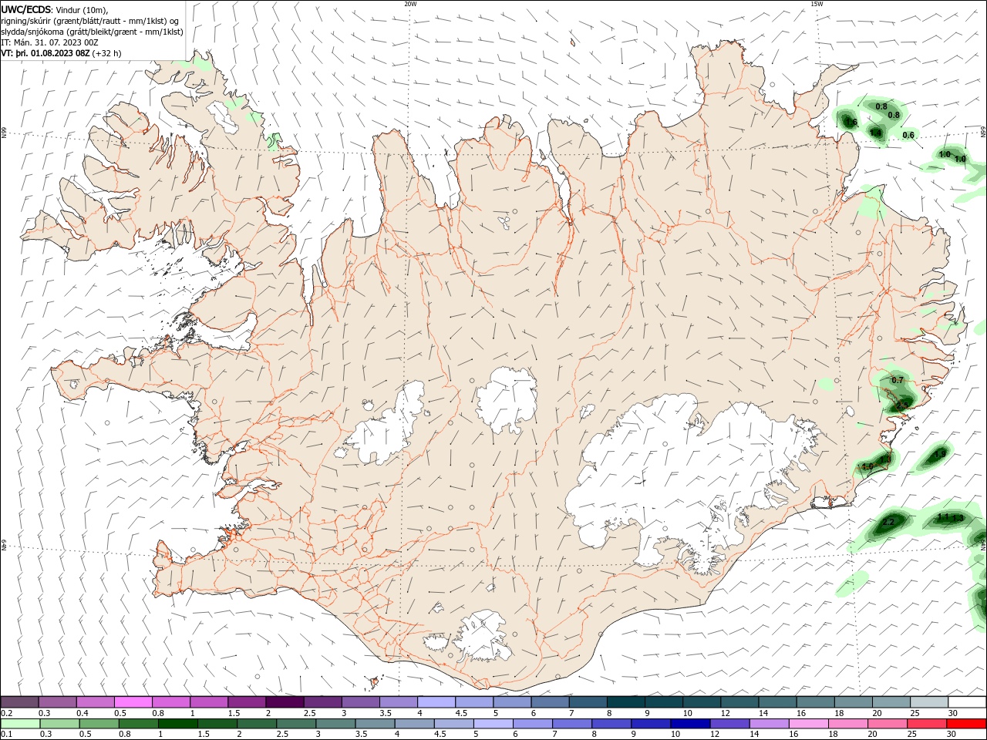Click the bright pink top-legend swatch between 0.5 and 0.8
987x740 pixels.
tap(133, 702)
